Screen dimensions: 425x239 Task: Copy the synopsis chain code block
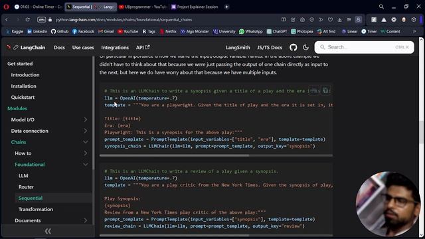tap(326, 90)
